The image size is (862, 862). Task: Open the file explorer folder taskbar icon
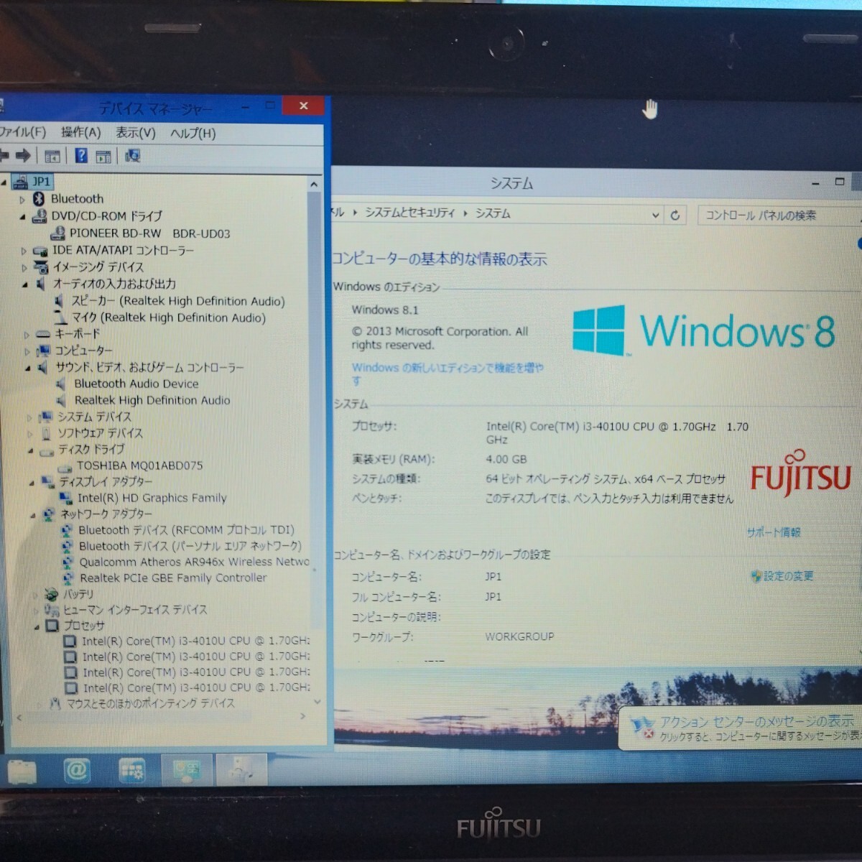[23, 771]
